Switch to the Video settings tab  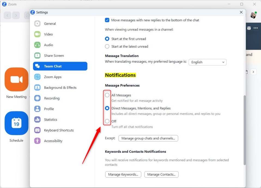tap(60, 34)
